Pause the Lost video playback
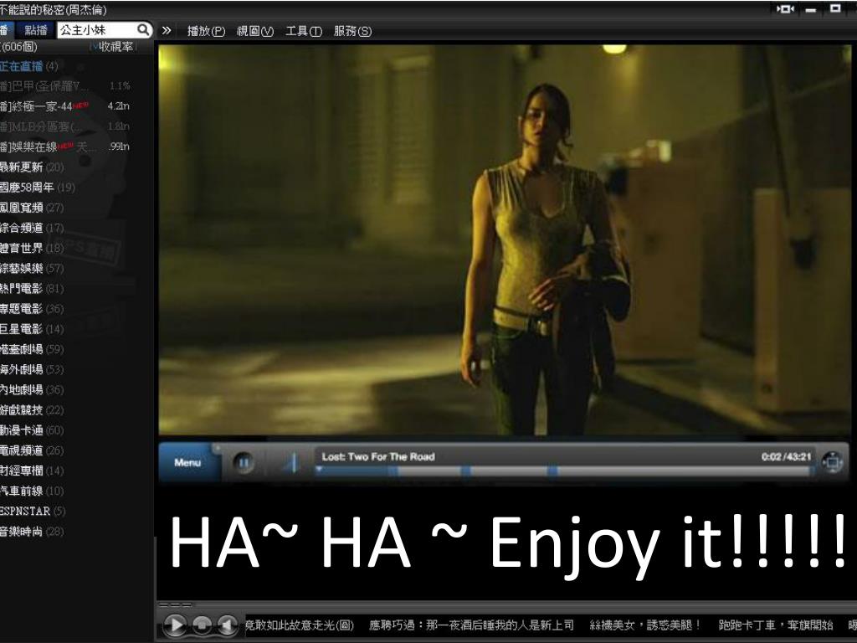 [244, 463]
